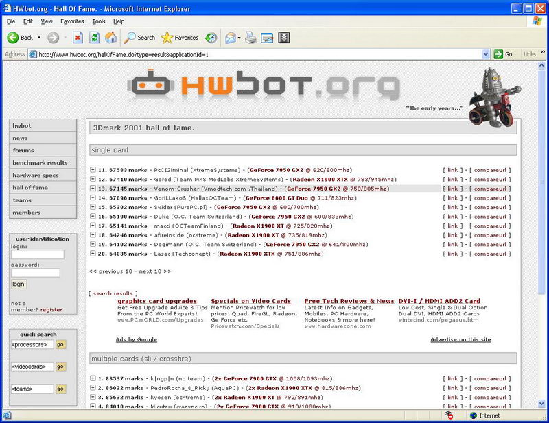The height and width of the screenshot is (423, 549).
Task: Open the Edit menu
Action: point(27,21)
